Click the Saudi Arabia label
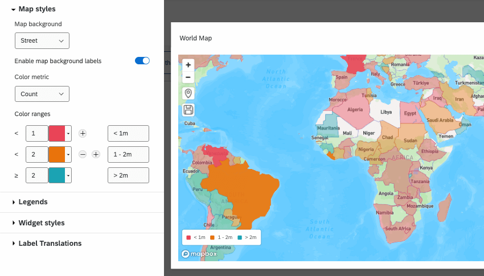This screenshot has width=484, height=276. pos(440,120)
